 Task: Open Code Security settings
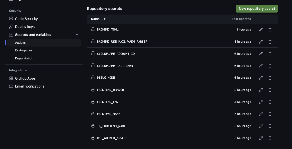tap(26, 19)
